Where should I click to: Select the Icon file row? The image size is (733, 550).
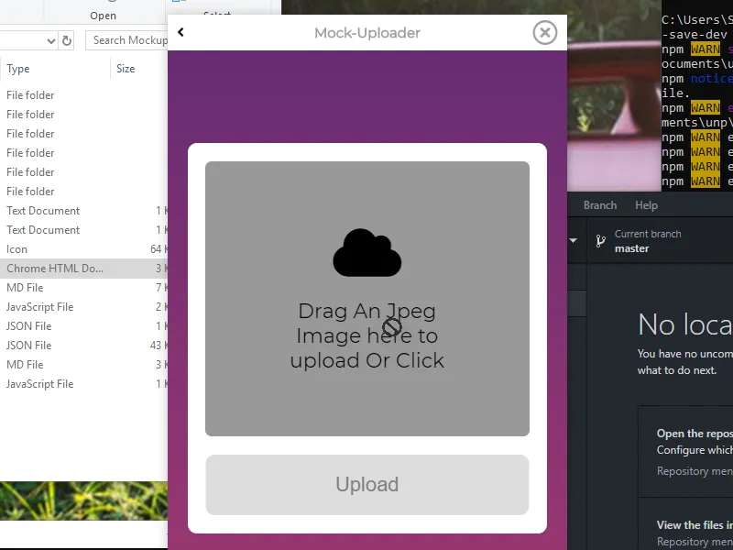click(83, 249)
